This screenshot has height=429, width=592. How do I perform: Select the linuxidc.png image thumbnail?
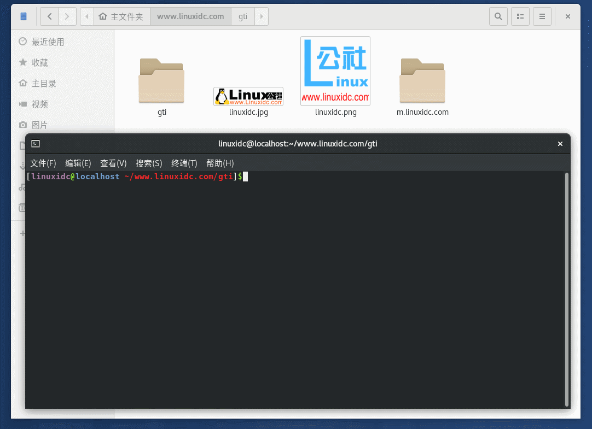pos(335,71)
